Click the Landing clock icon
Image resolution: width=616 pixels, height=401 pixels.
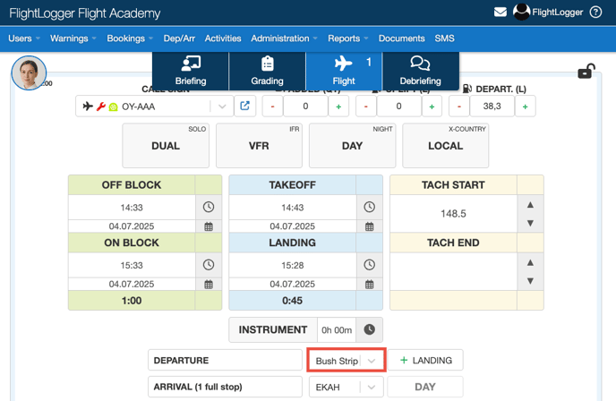pyautogui.click(x=369, y=265)
